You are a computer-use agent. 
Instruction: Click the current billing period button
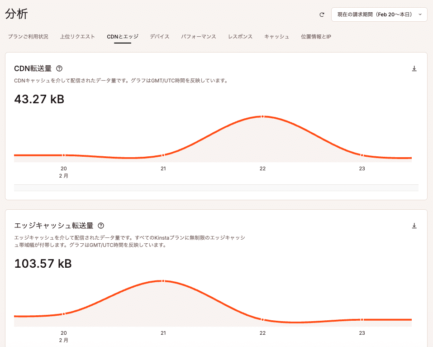(x=379, y=14)
